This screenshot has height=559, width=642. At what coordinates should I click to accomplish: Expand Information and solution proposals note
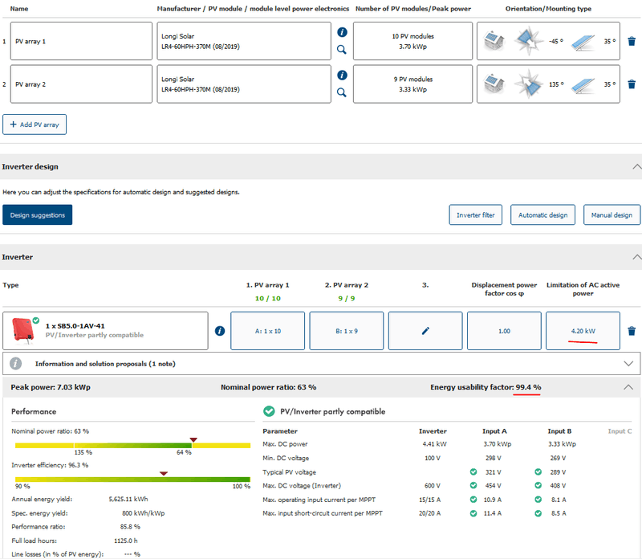pyautogui.click(x=628, y=364)
